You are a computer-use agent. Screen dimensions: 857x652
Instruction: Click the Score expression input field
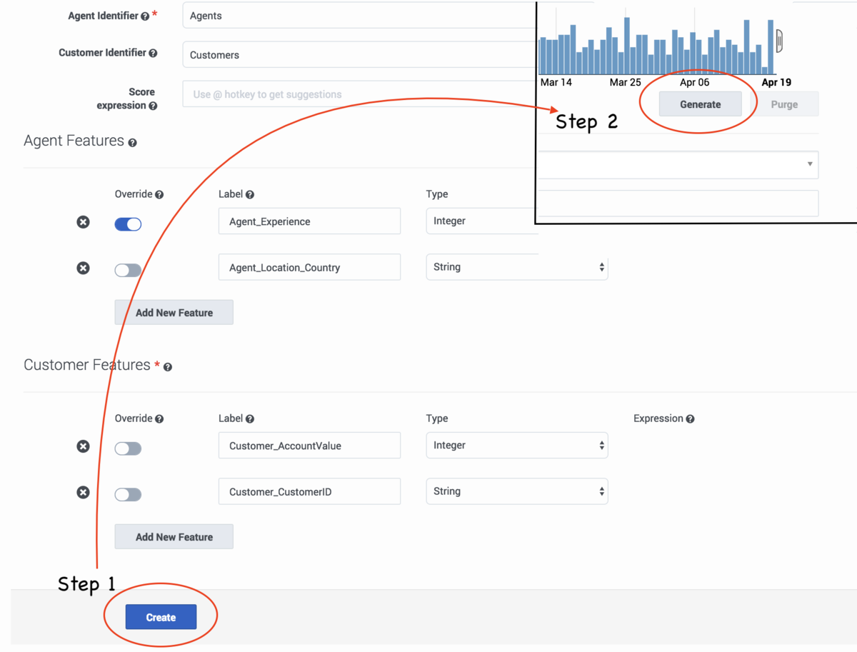click(x=321, y=94)
